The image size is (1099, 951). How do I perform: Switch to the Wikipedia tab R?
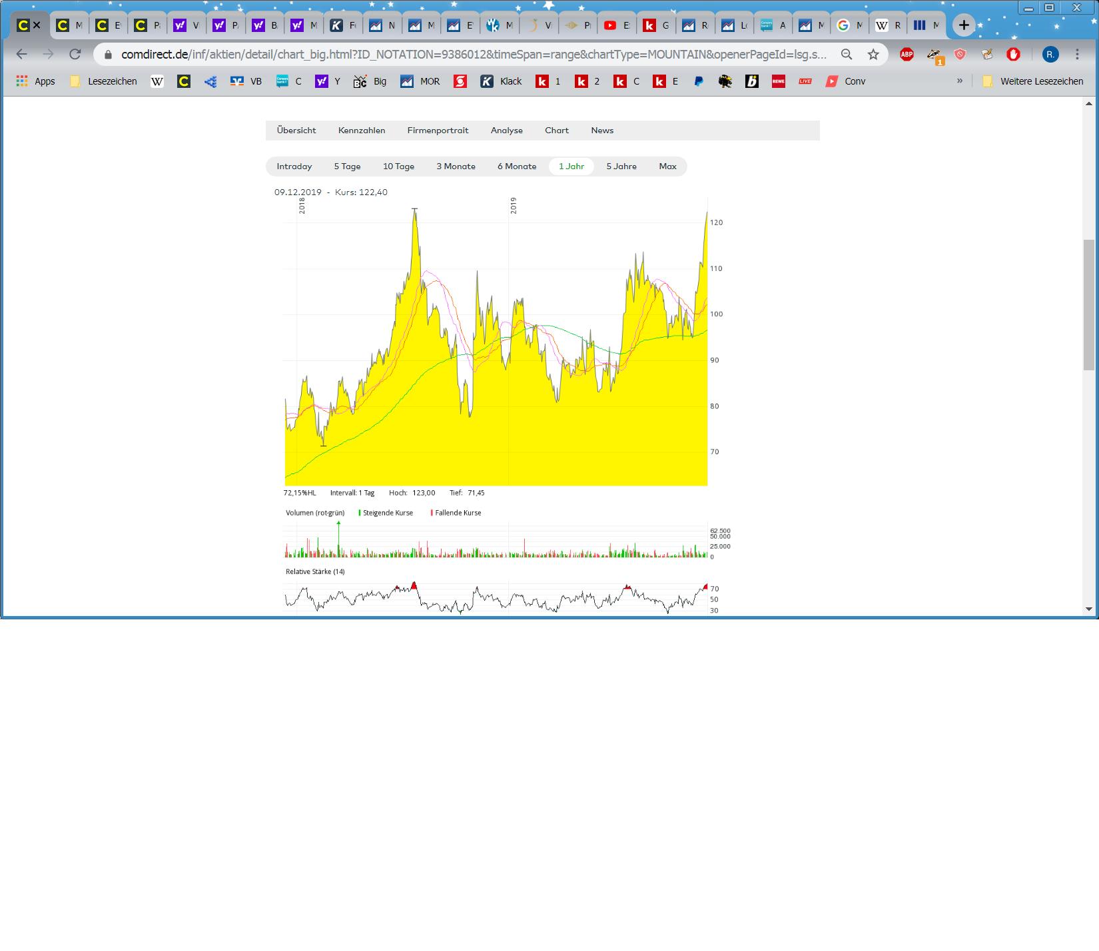tap(889, 25)
